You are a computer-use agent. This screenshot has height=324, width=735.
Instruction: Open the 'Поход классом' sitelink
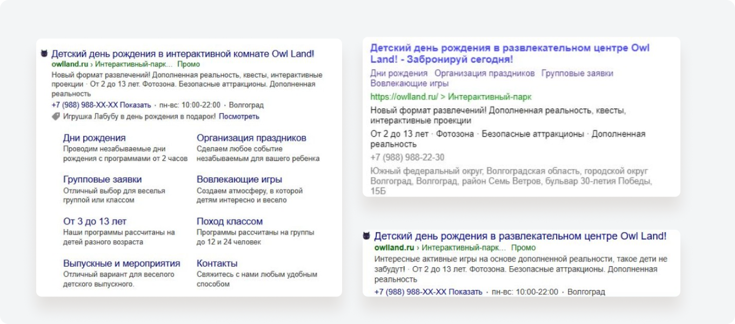(x=230, y=221)
